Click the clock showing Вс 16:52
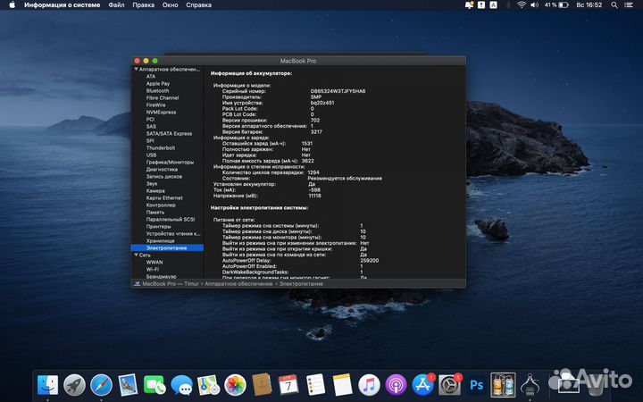 tap(589, 5)
